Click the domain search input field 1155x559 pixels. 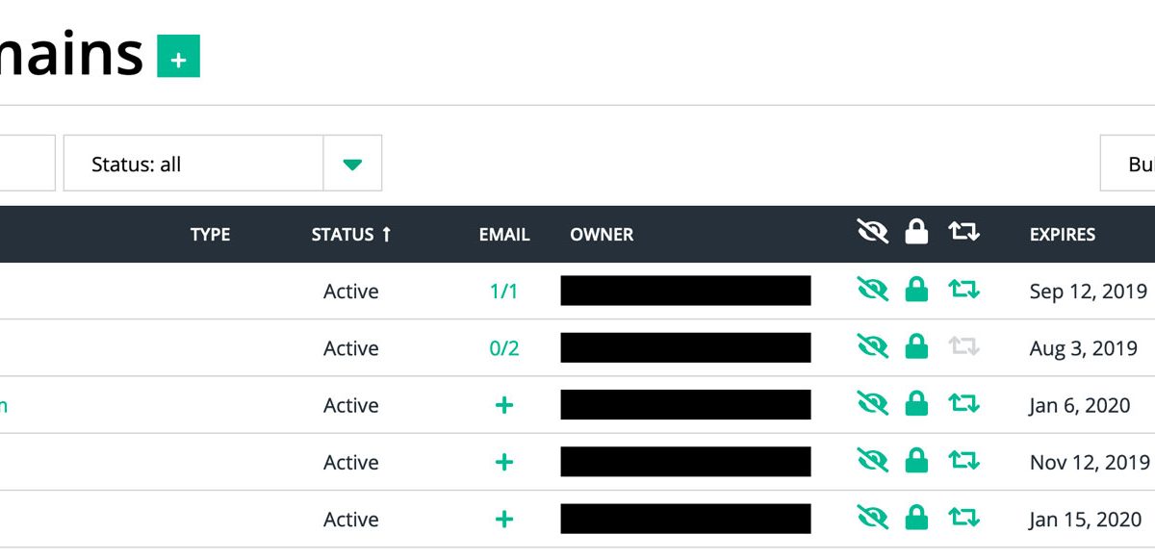(27, 164)
